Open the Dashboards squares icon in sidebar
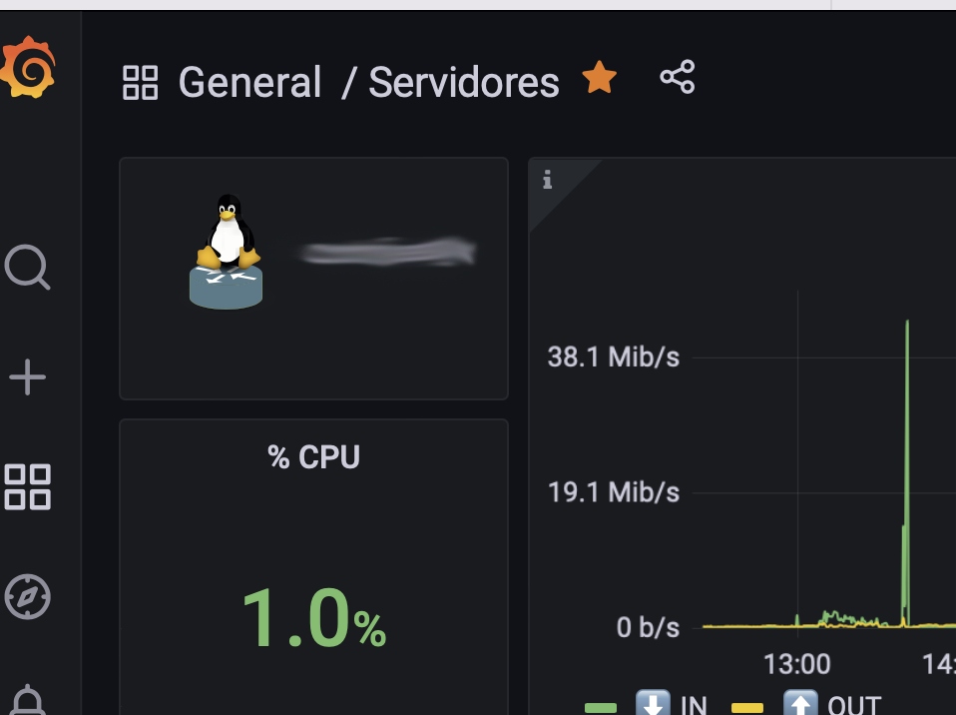 click(27, 487)
